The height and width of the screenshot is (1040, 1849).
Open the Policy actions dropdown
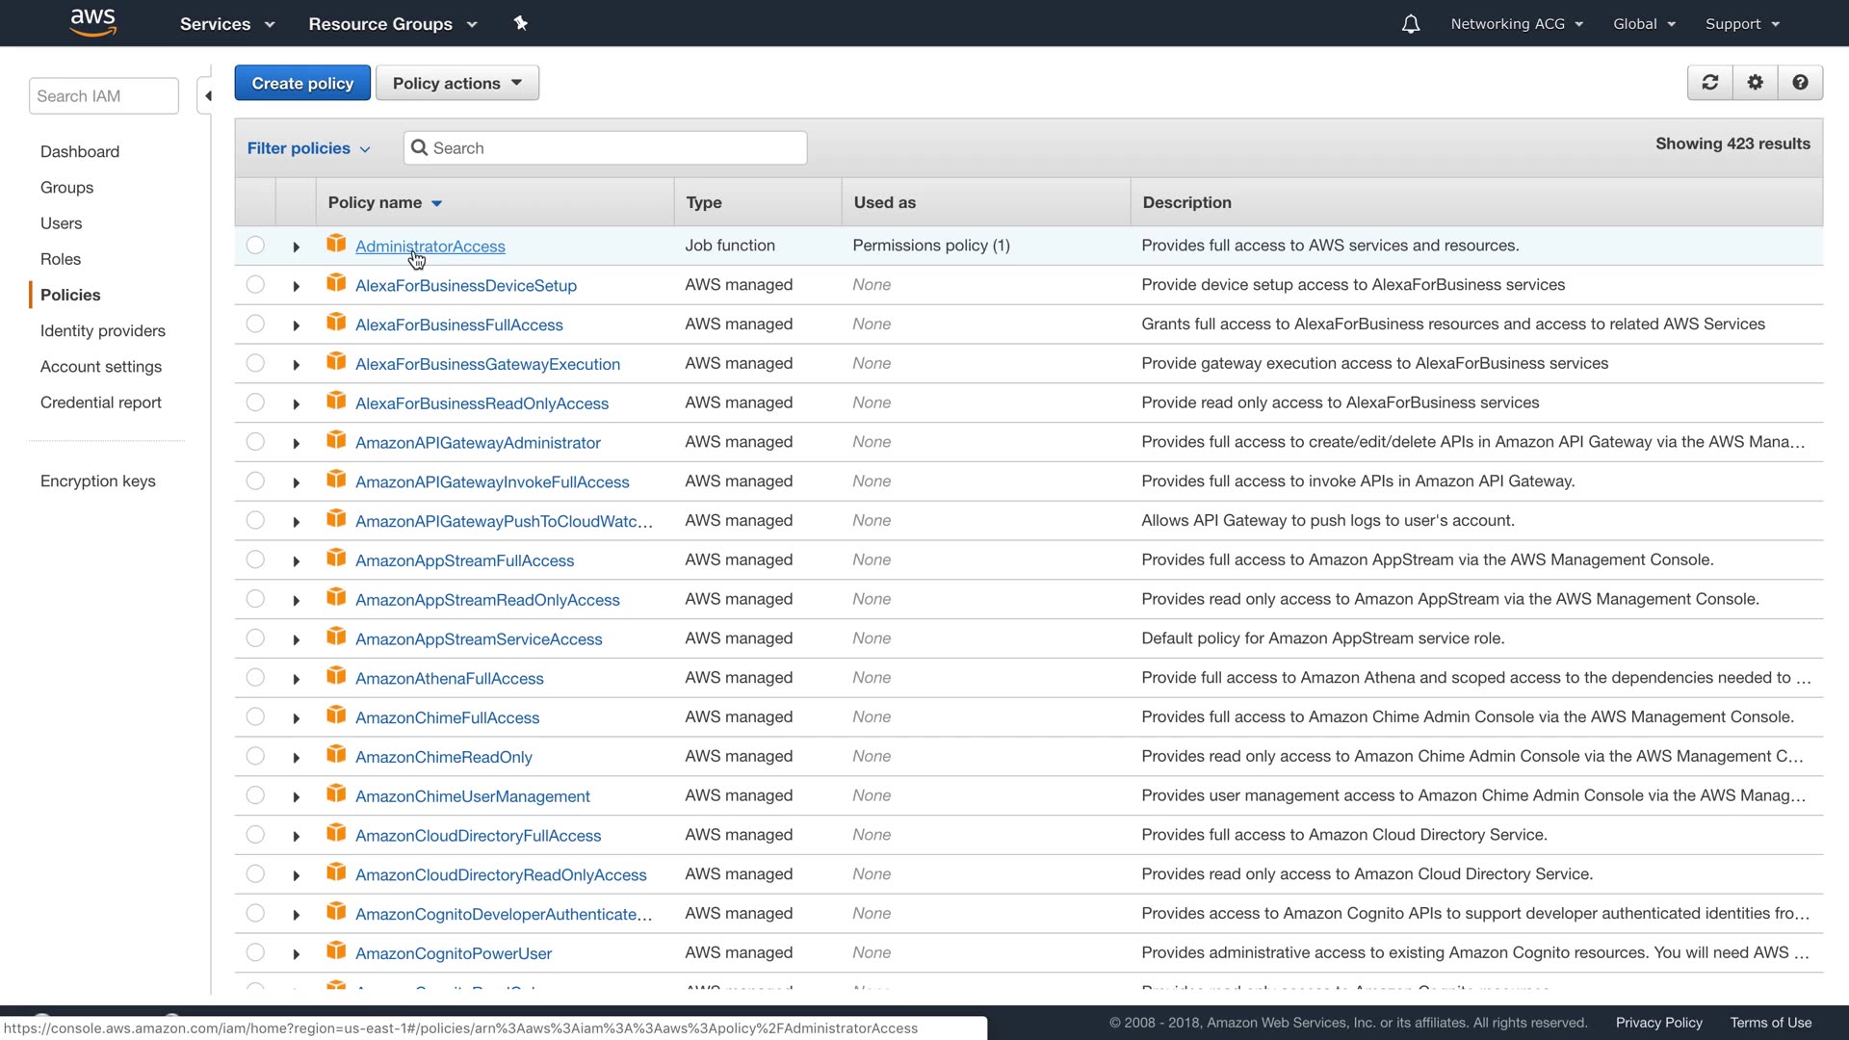coord(457,83)
